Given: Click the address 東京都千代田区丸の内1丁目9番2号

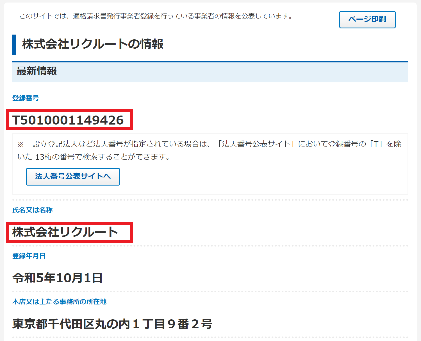Looking at the screenshot, I should click(112, 324).
